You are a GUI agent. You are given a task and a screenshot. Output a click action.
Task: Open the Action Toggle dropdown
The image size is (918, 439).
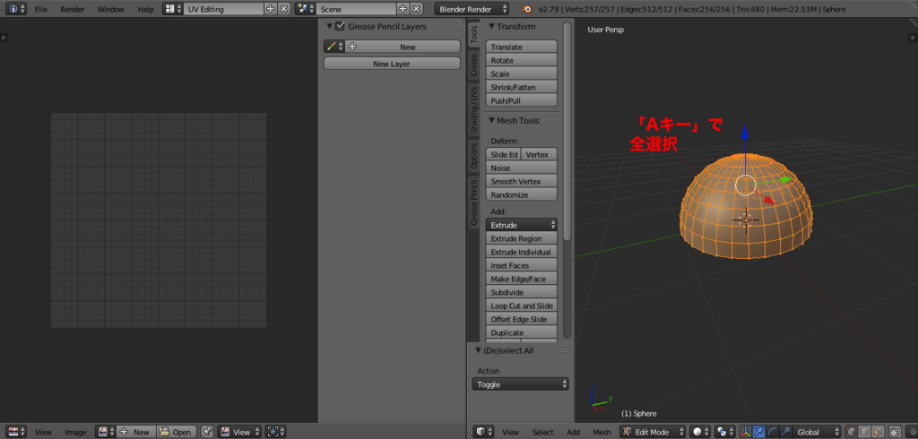521,384
